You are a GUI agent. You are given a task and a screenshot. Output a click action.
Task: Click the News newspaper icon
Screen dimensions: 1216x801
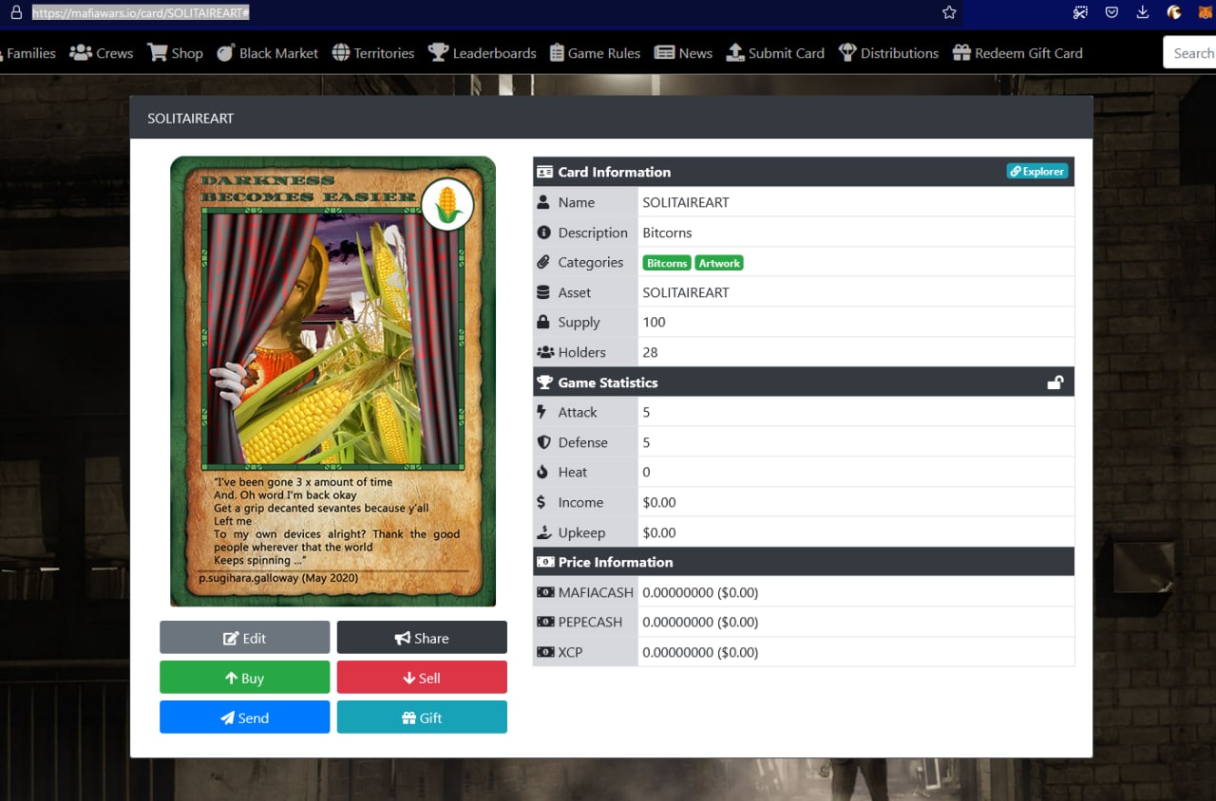(665, 53)
